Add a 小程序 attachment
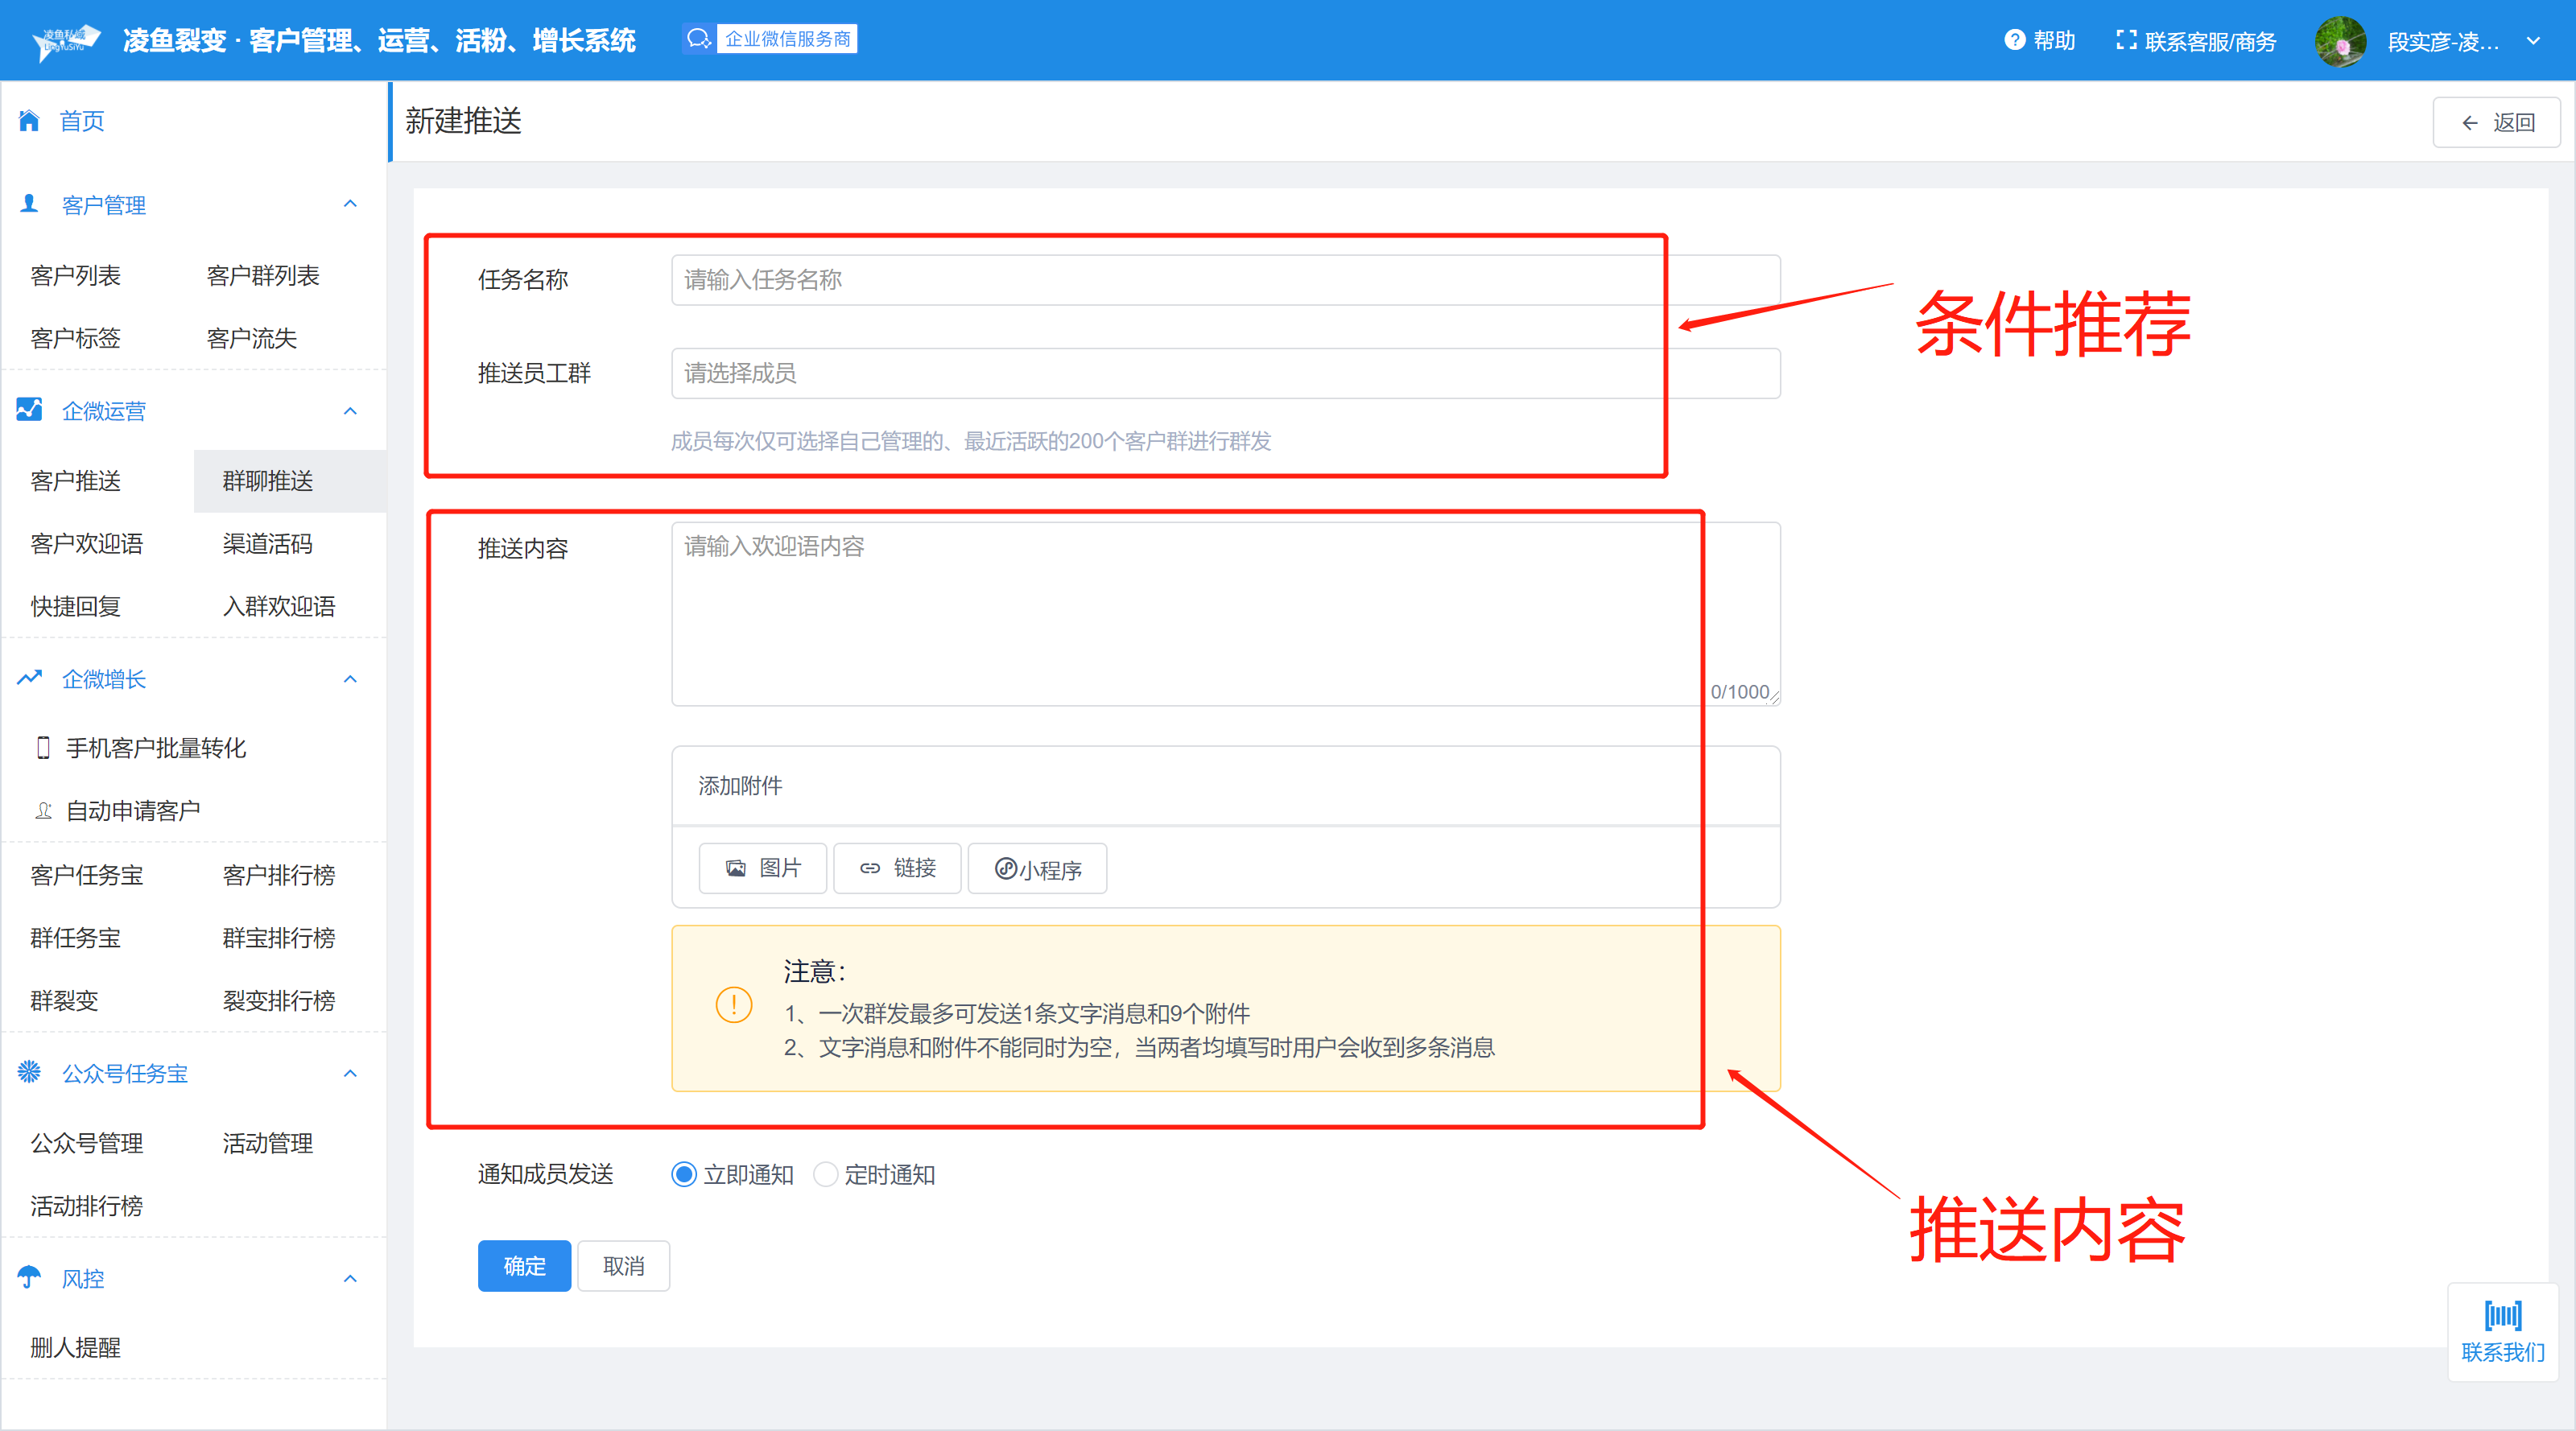 tap(1037, 868)
